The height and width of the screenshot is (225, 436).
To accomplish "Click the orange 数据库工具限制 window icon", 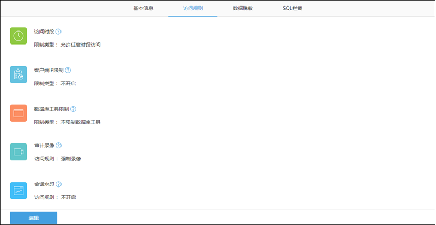I will pos(19,113).
